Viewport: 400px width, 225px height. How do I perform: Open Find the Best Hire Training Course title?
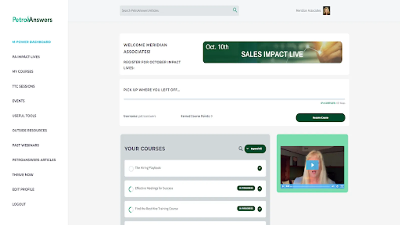156,209
